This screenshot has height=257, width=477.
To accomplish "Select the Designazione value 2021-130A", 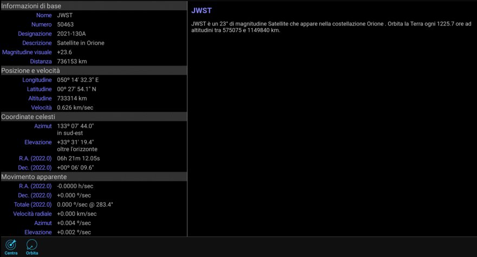I will 72,34.
